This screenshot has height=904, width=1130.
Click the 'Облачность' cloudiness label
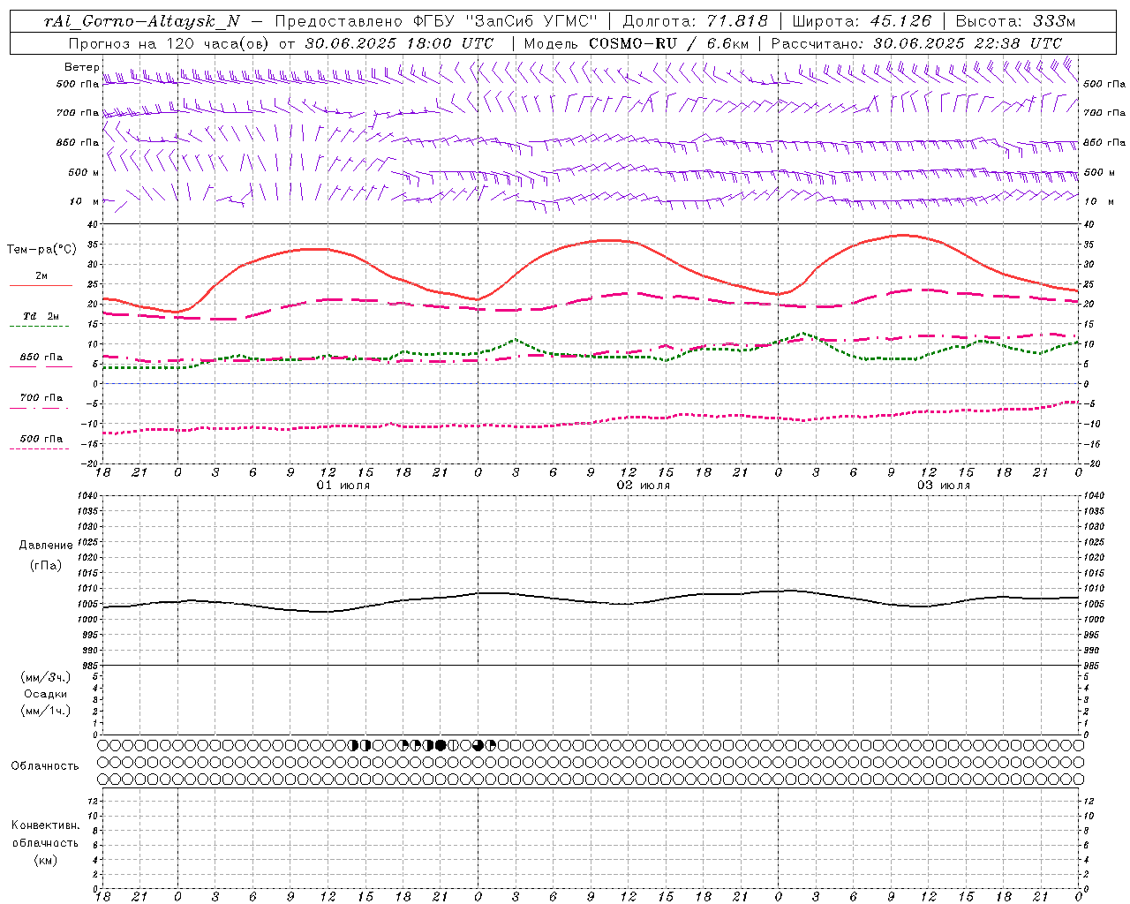click(45, 766)
